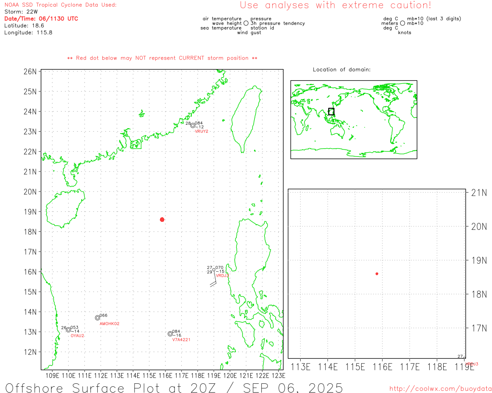
Task: Click the V7A4221 red station label
Action: pyautogui.click(x=181, y=340)
